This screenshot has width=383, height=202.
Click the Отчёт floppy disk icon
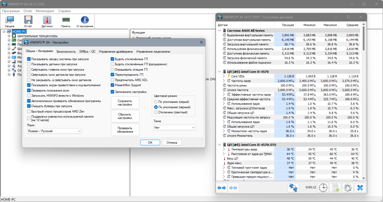tap(28, 21)
